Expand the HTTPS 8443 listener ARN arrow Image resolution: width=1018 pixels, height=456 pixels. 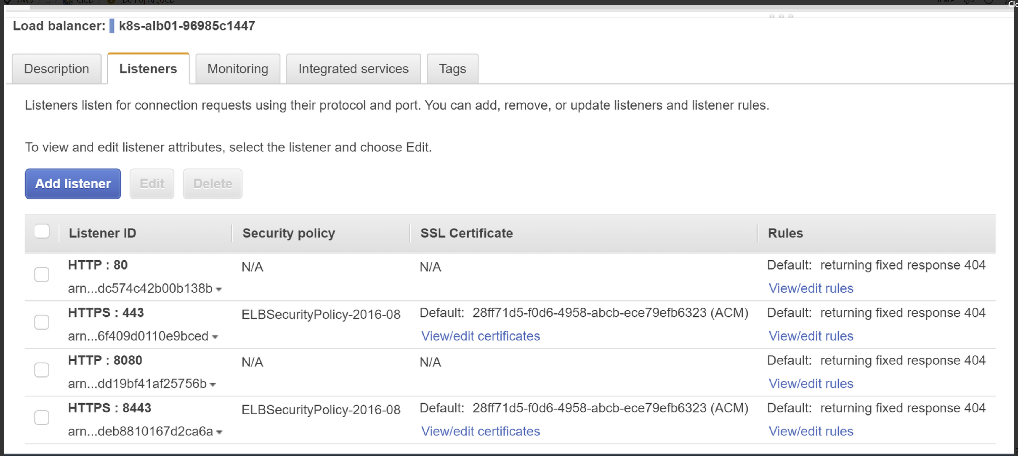[219, 432]
